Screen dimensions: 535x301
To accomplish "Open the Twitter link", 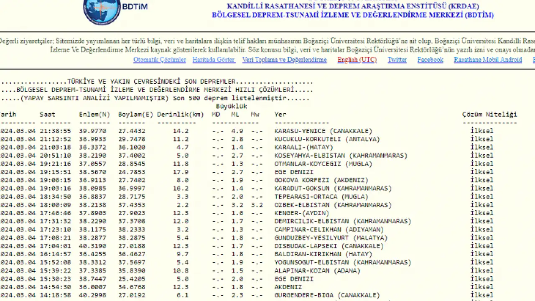I will (397, 60).
